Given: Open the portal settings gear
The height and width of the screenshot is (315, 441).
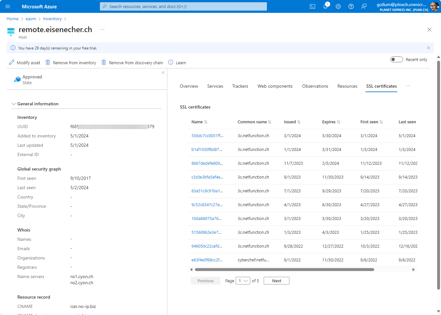Looking at the screenshot, I should [338, 6].
